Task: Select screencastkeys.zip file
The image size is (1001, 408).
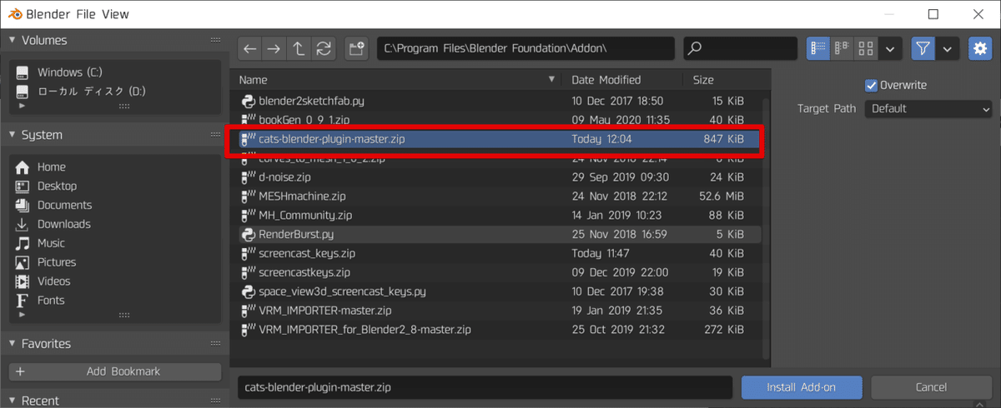Action: click(495, 272)
